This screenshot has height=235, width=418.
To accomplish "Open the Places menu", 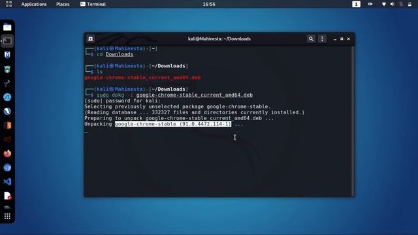I will coord(63,5).
